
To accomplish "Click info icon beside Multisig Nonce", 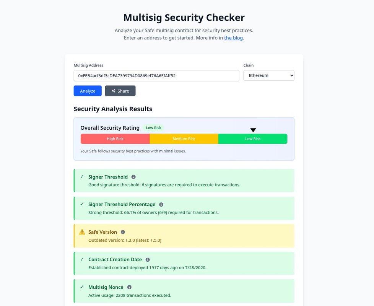I will (129, 287).
